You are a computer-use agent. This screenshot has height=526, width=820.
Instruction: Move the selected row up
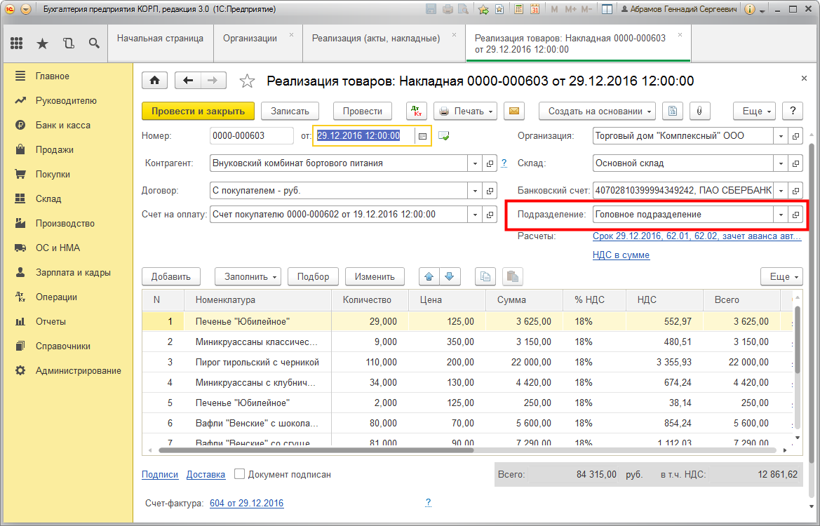[x=429, y=276]
